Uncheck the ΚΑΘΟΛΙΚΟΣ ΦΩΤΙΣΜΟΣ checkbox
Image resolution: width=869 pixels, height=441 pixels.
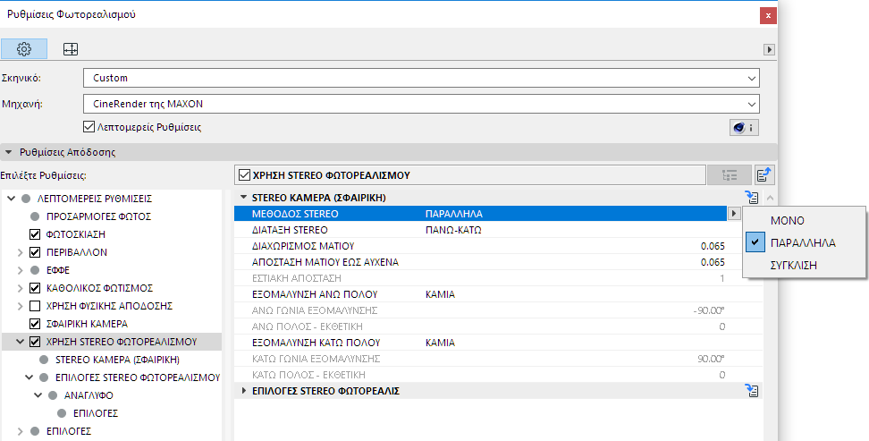coord(35,288)
